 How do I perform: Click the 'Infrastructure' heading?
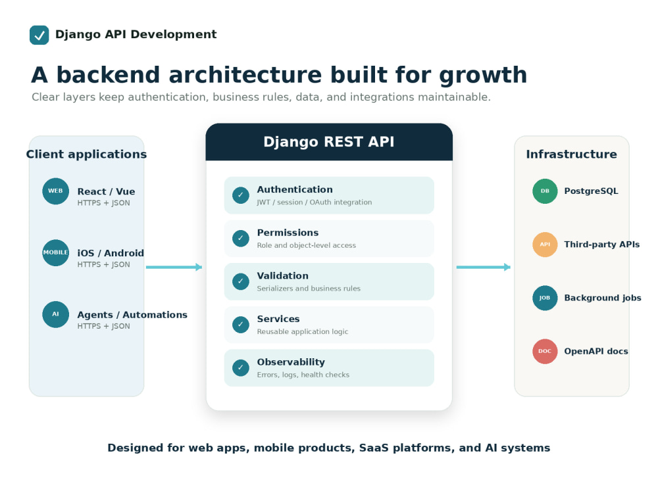(572, 154)
